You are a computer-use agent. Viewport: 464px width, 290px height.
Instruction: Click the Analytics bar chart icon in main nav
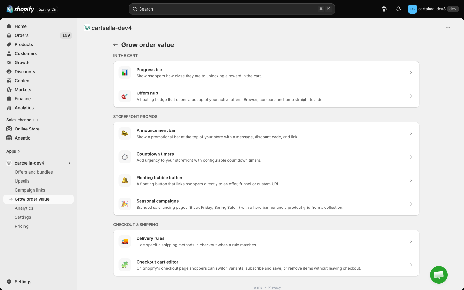(x=9, y=108)
